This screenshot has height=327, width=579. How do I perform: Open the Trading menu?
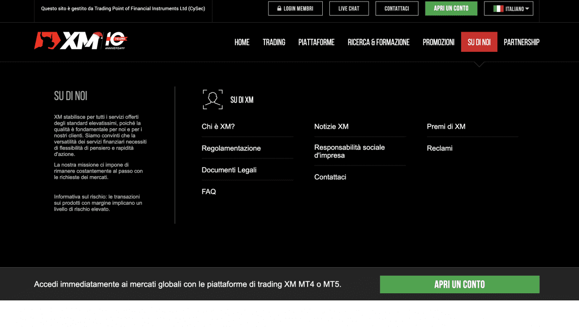click(x=274, y=42)
